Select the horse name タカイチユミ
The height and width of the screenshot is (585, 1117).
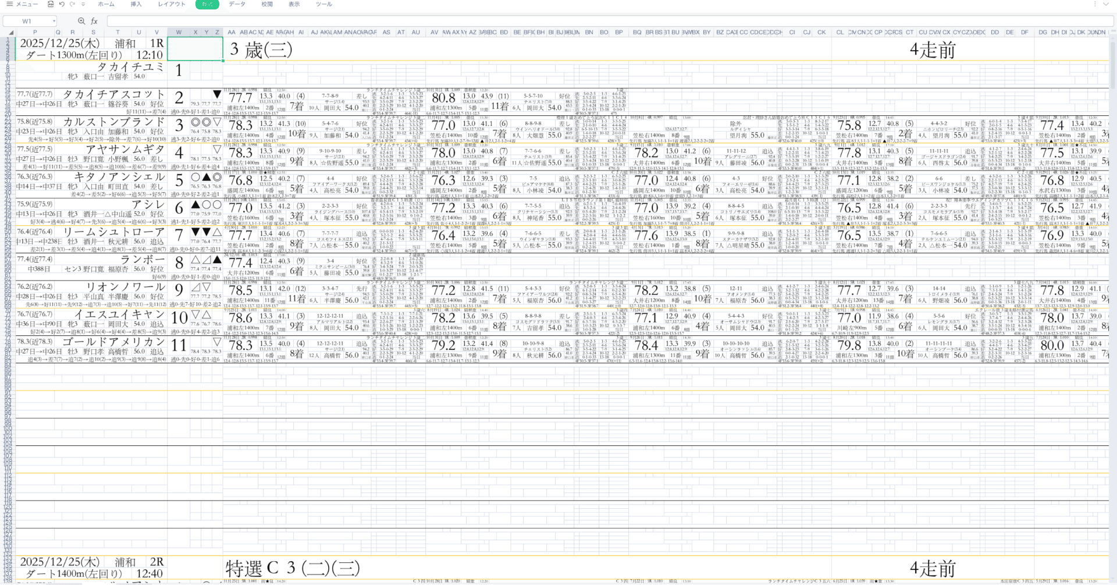click(x=130, y=67)
